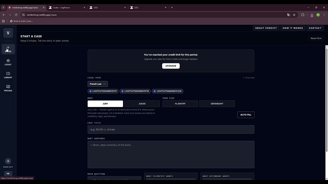The image size is (328, 184).
Task: Click the browser Back arrow
Action: [x=4, y=15]
